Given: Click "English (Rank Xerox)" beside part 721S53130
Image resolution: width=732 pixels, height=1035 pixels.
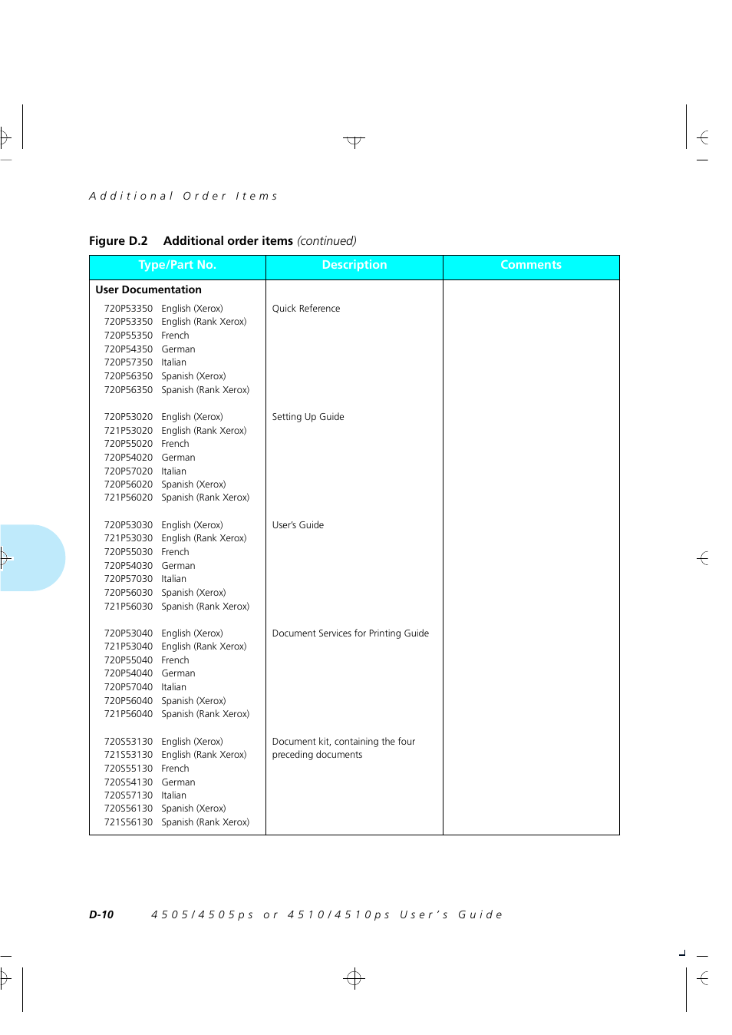Looking at the screenshot, I should (204, 755).
